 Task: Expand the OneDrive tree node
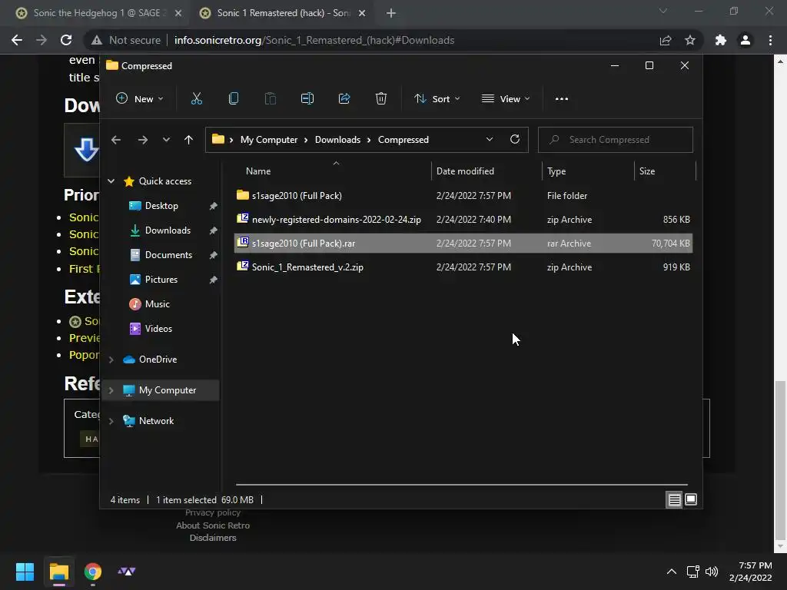[x=111, y=360]
